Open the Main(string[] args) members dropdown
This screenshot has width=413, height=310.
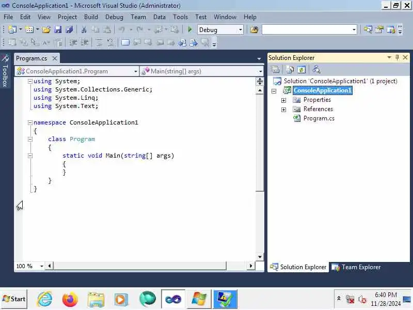pyautogui.click(x=260, y=71)
